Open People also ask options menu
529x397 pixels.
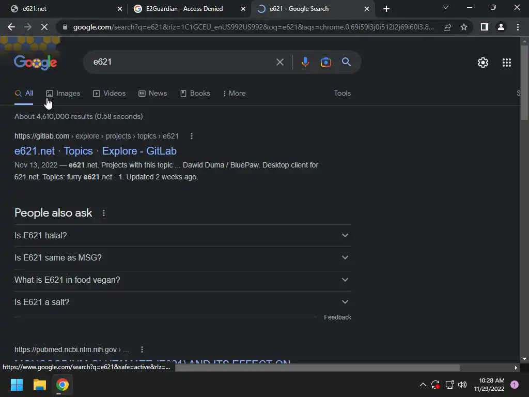click(103, 213)
